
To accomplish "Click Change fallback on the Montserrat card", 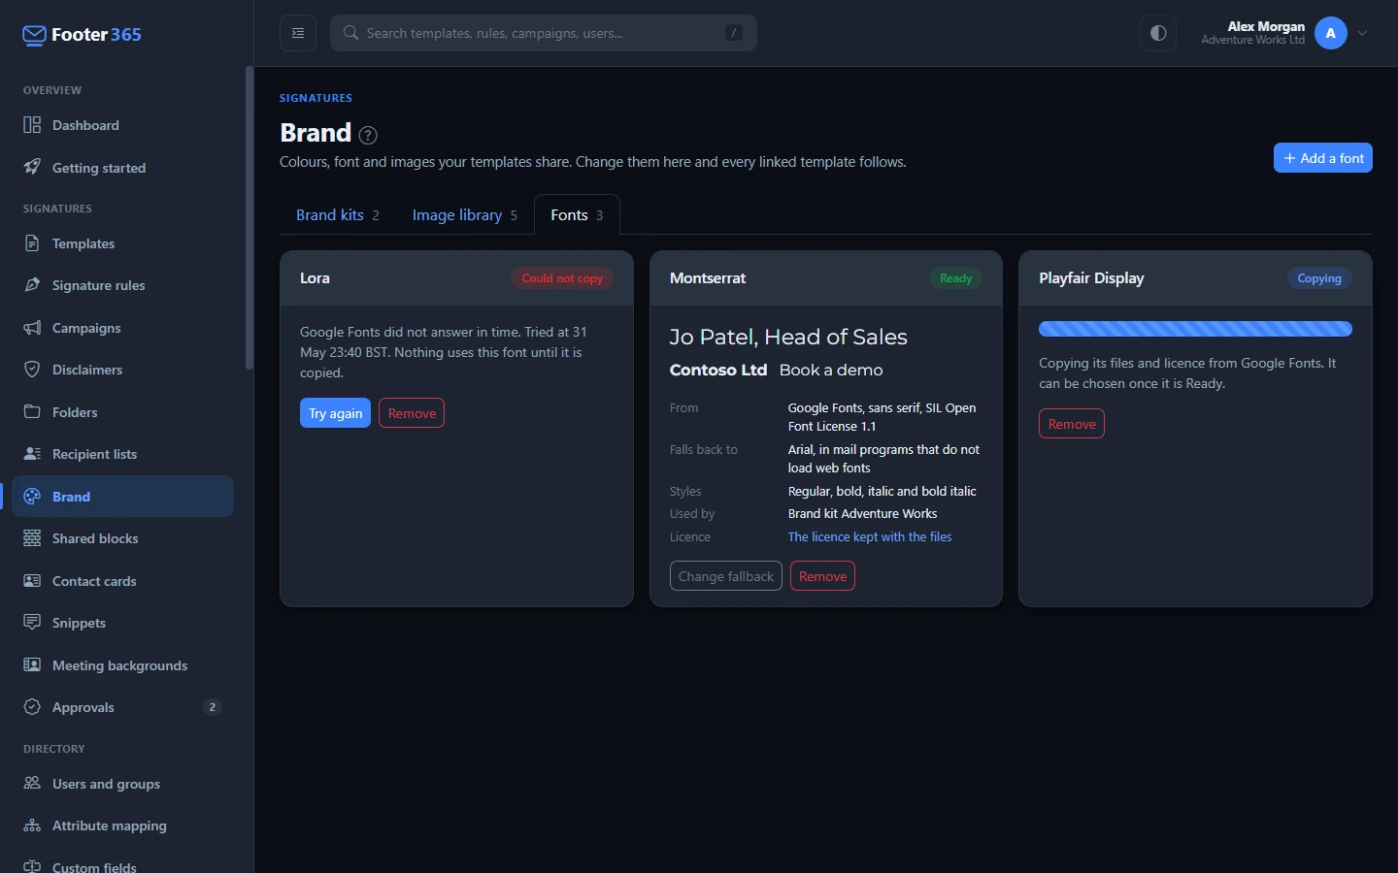I will click(726, 576).
